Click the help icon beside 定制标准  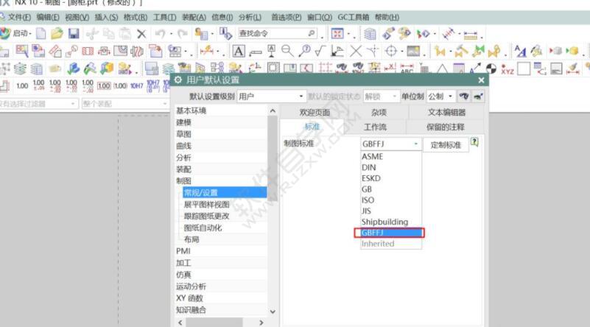474,143
